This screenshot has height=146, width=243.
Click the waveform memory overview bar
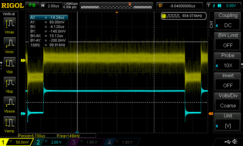116,6
